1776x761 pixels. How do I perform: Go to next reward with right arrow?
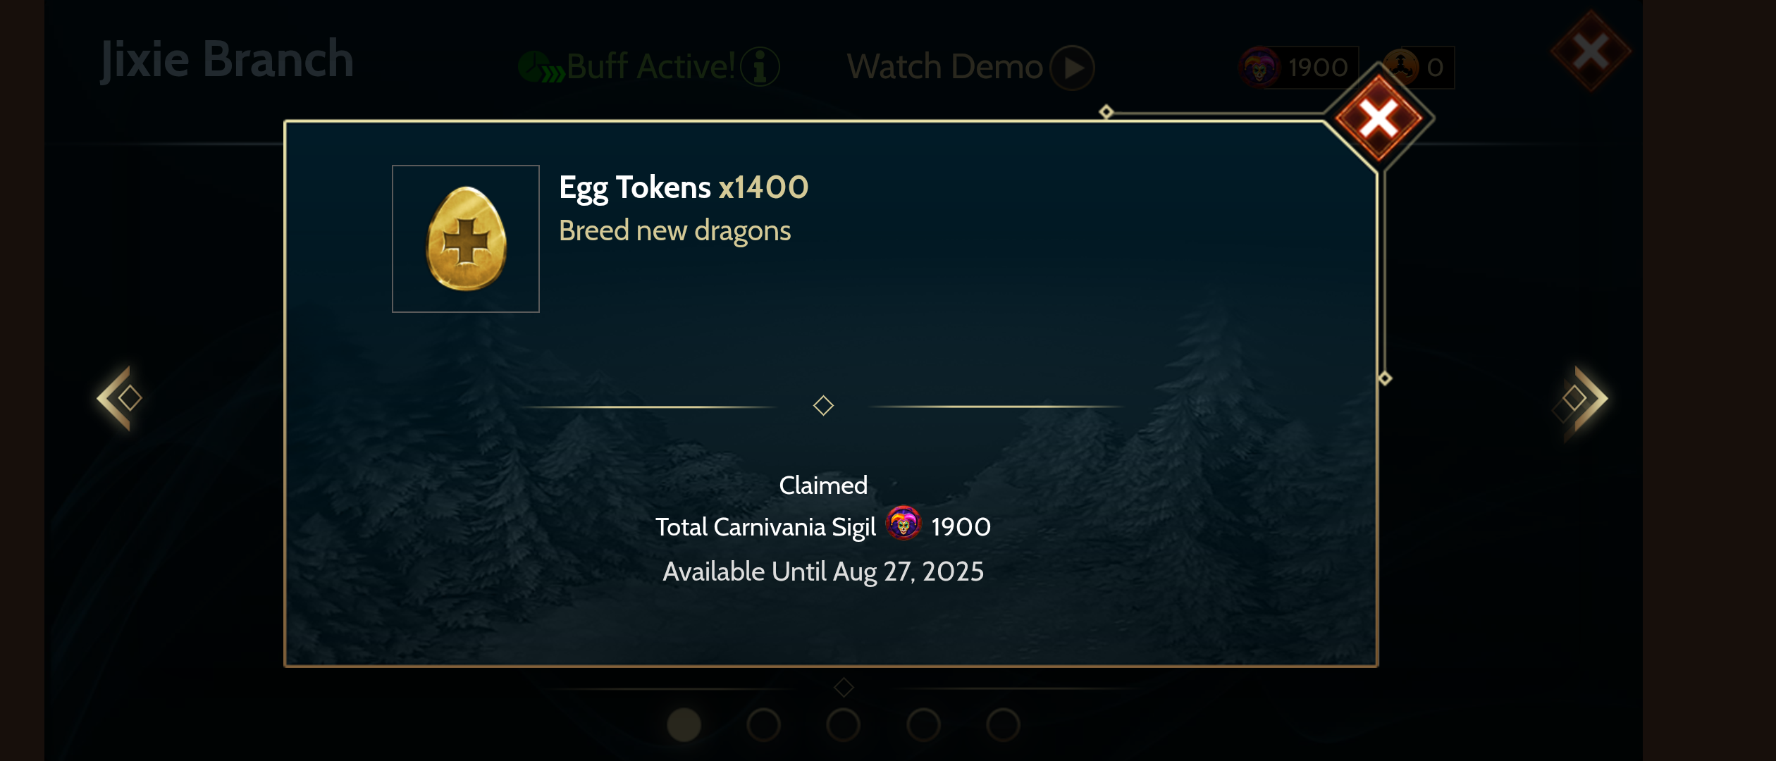tap(1581, 399)
